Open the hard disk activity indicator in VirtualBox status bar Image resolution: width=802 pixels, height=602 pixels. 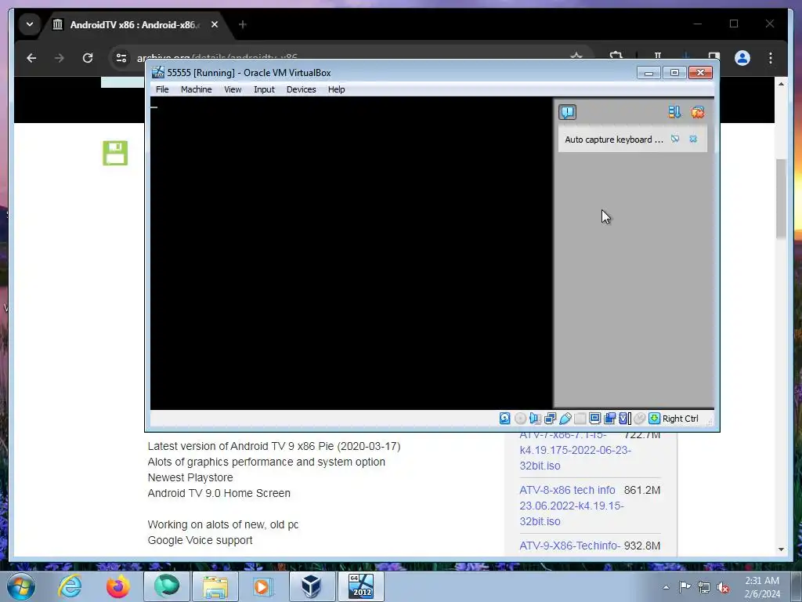point(505,419)
